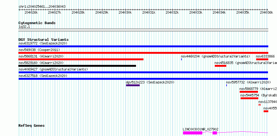This screenshot has height=136, width=277.
Task: Select red bar under nsv6333866
Action: coord(262,59)
